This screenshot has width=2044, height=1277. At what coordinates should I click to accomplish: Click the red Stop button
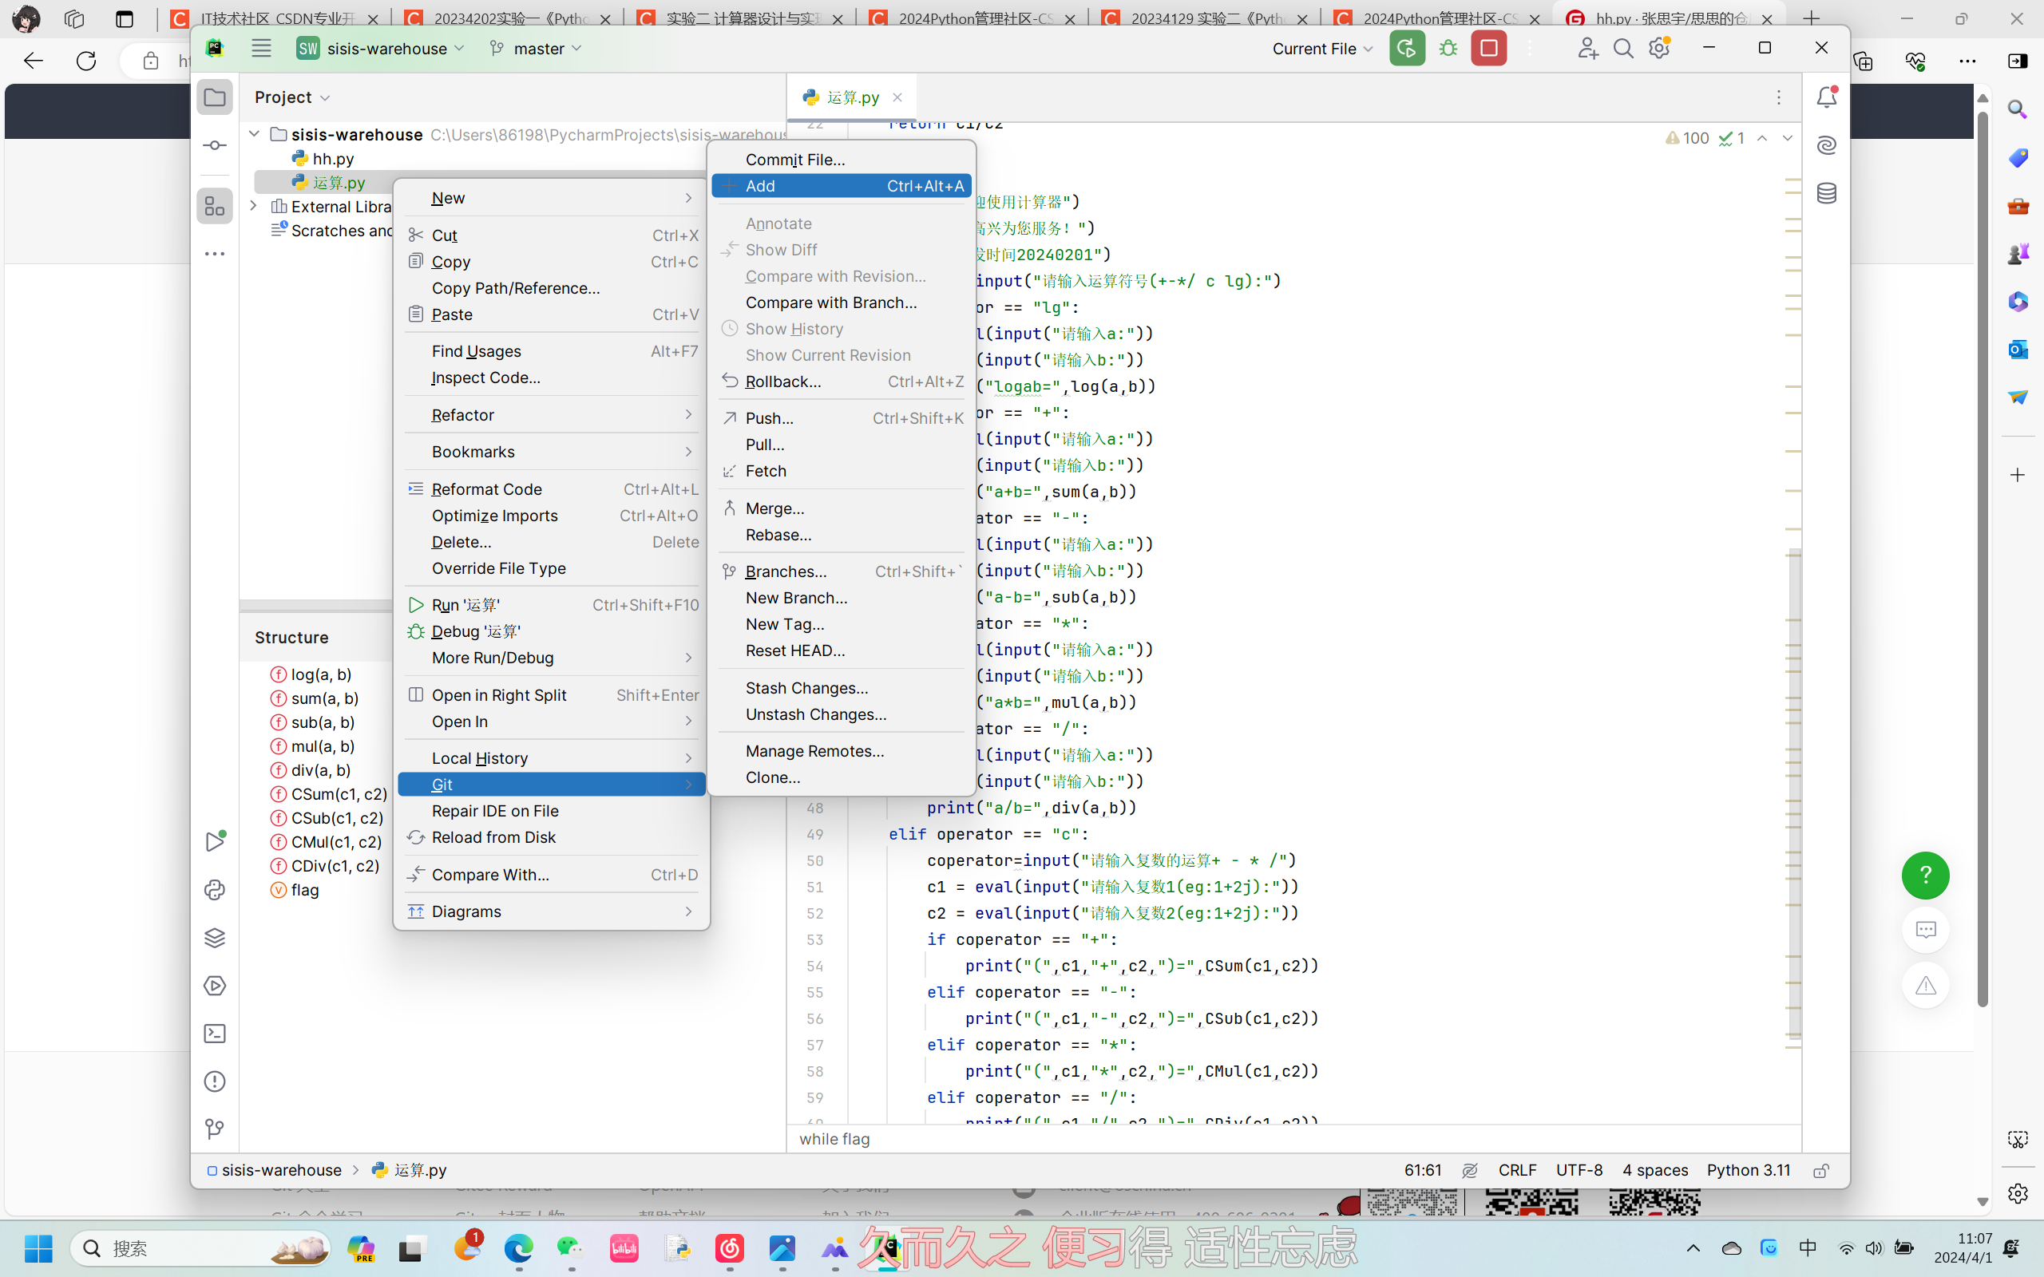(1488, 49)
